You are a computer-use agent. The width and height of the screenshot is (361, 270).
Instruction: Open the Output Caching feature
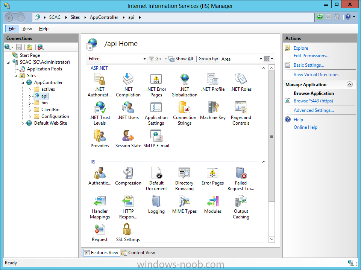241,207
